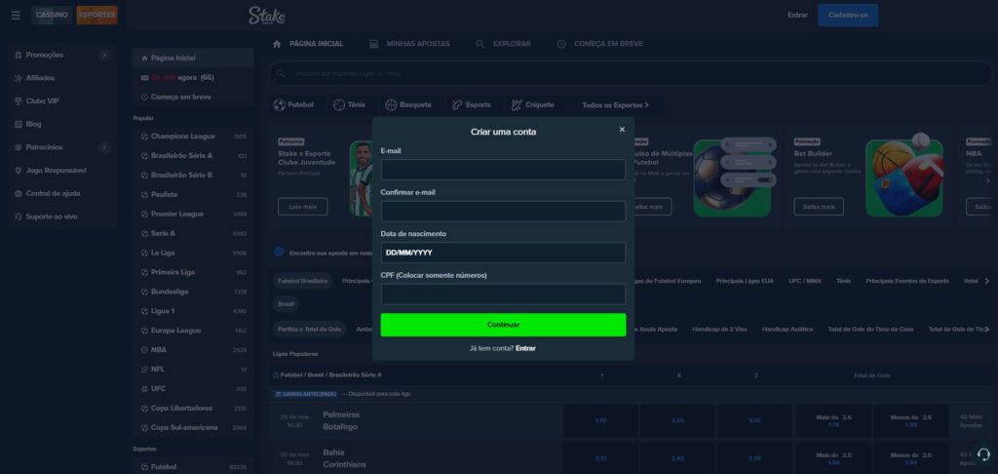The image size is (998, 474).
Task: Open the Bet Builder basketball thumbnail
Action: pos(904,177)
